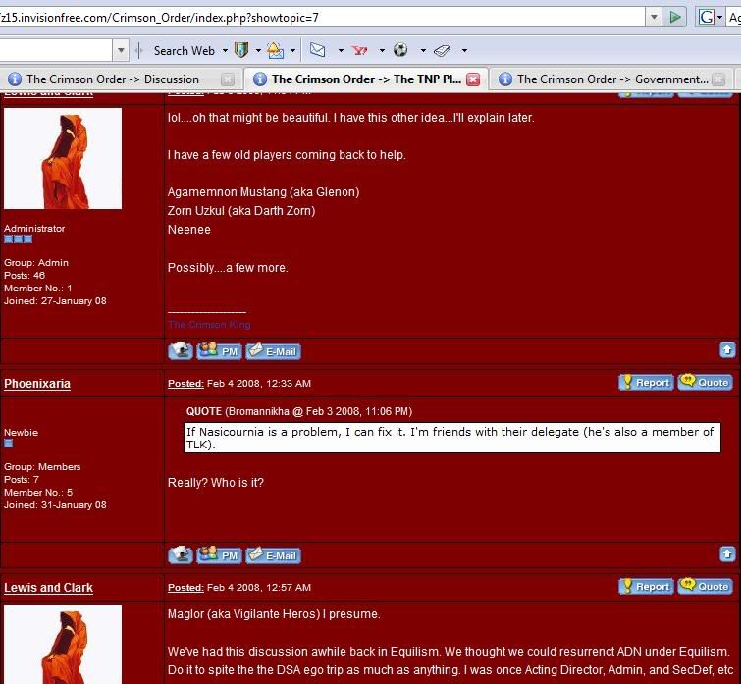Viewport: 741px width, 684px height.
Task: Expand the Search Web dropdown arrow
Action: coord(225,51)
